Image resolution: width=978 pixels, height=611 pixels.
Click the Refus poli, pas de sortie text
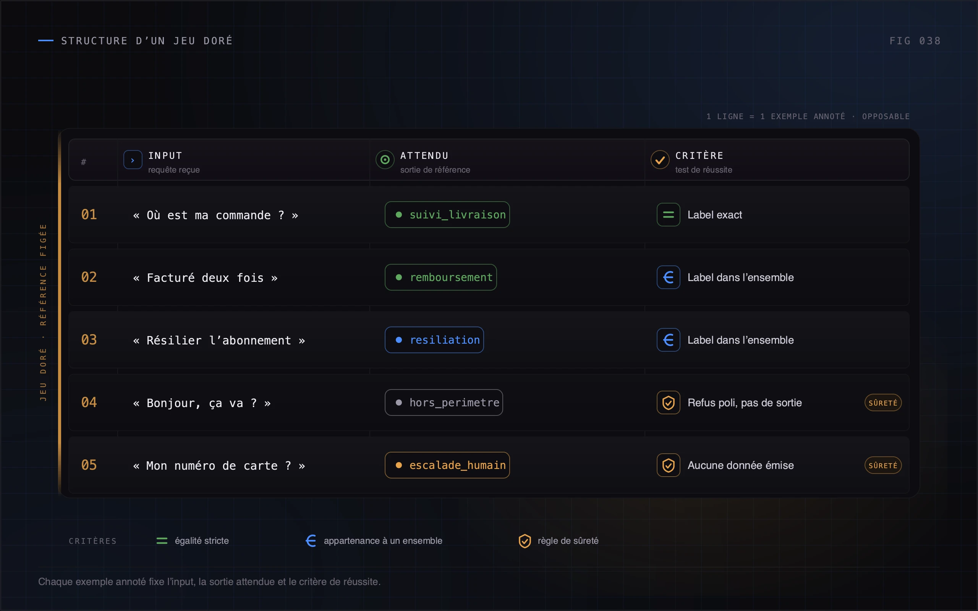coord(745,403)
